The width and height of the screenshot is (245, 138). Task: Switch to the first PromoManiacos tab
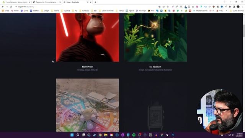click(x=16, y=2)
